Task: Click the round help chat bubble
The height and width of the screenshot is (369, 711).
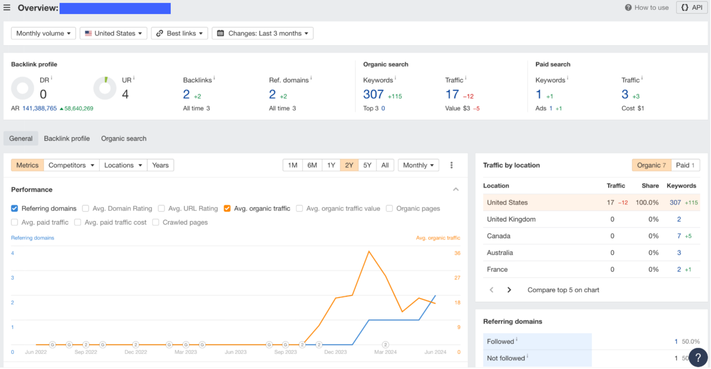Action: 698,357
